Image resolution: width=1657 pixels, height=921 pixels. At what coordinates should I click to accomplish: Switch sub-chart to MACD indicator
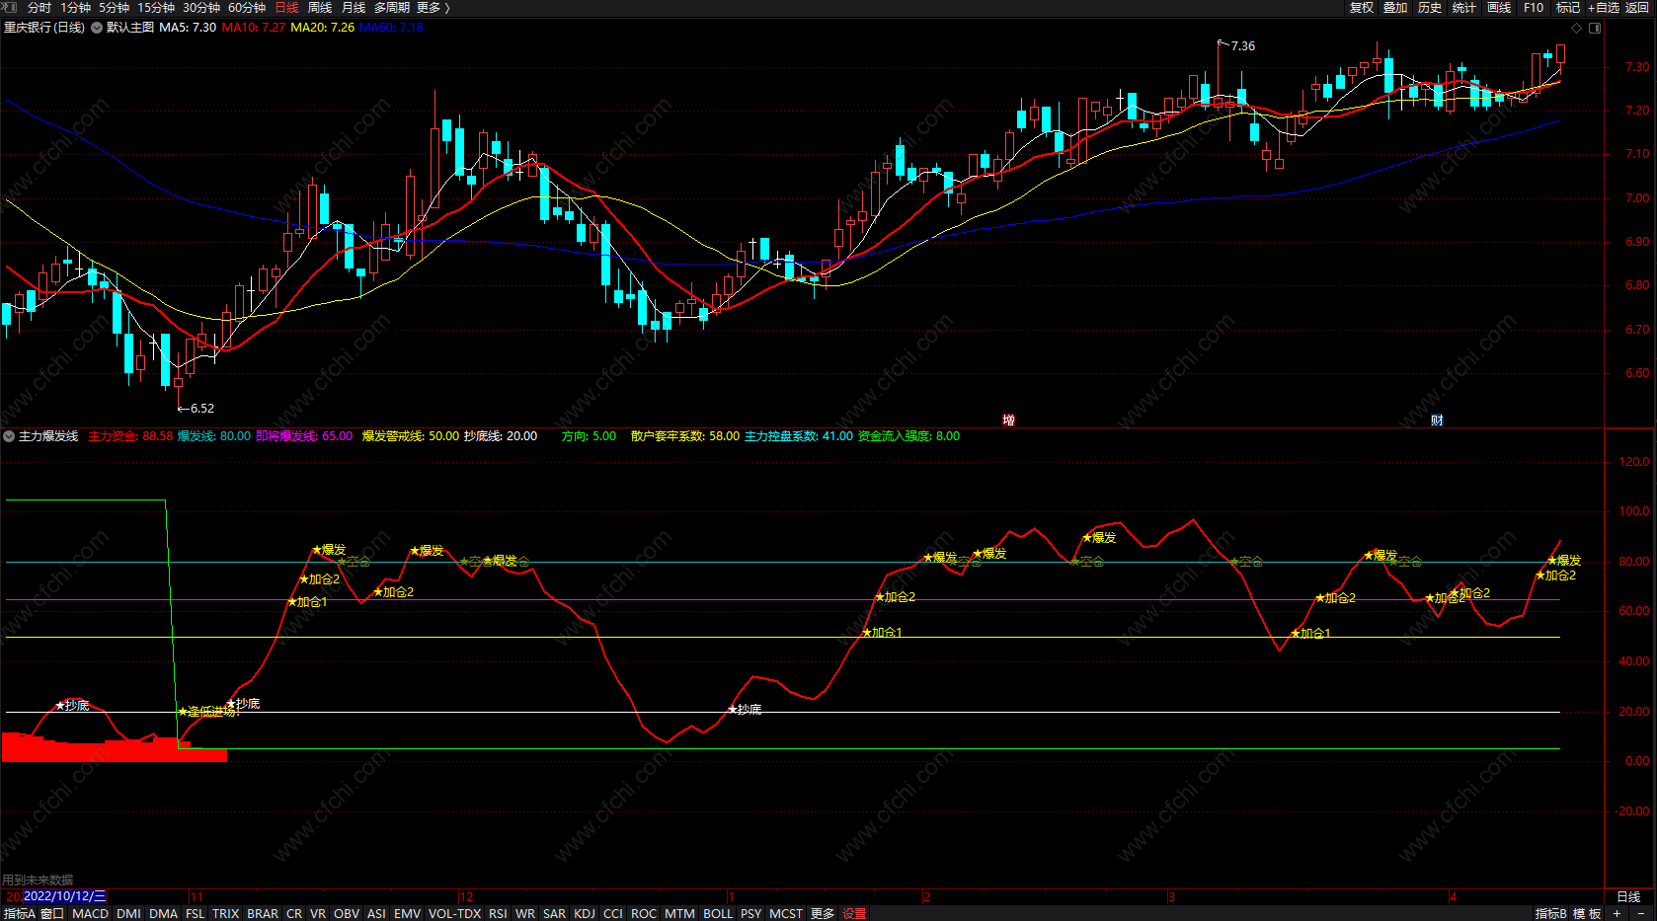(x=91, y=914)
